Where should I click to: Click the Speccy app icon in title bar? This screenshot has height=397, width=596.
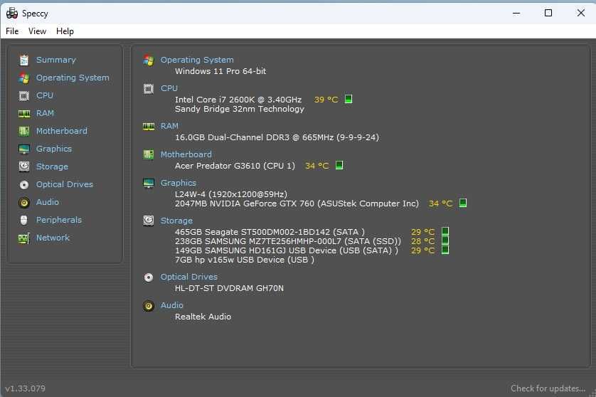point(12,14)
